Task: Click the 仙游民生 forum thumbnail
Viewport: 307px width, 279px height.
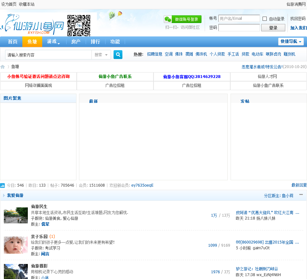Action: tap(16, 215)
